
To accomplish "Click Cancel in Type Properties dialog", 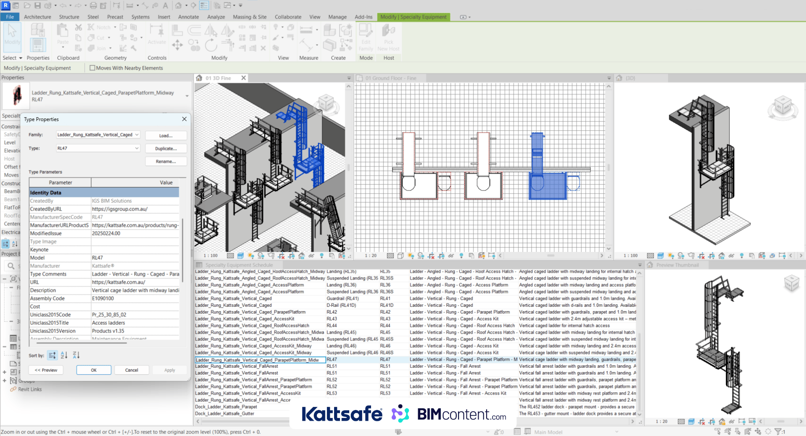I will 132,370.
